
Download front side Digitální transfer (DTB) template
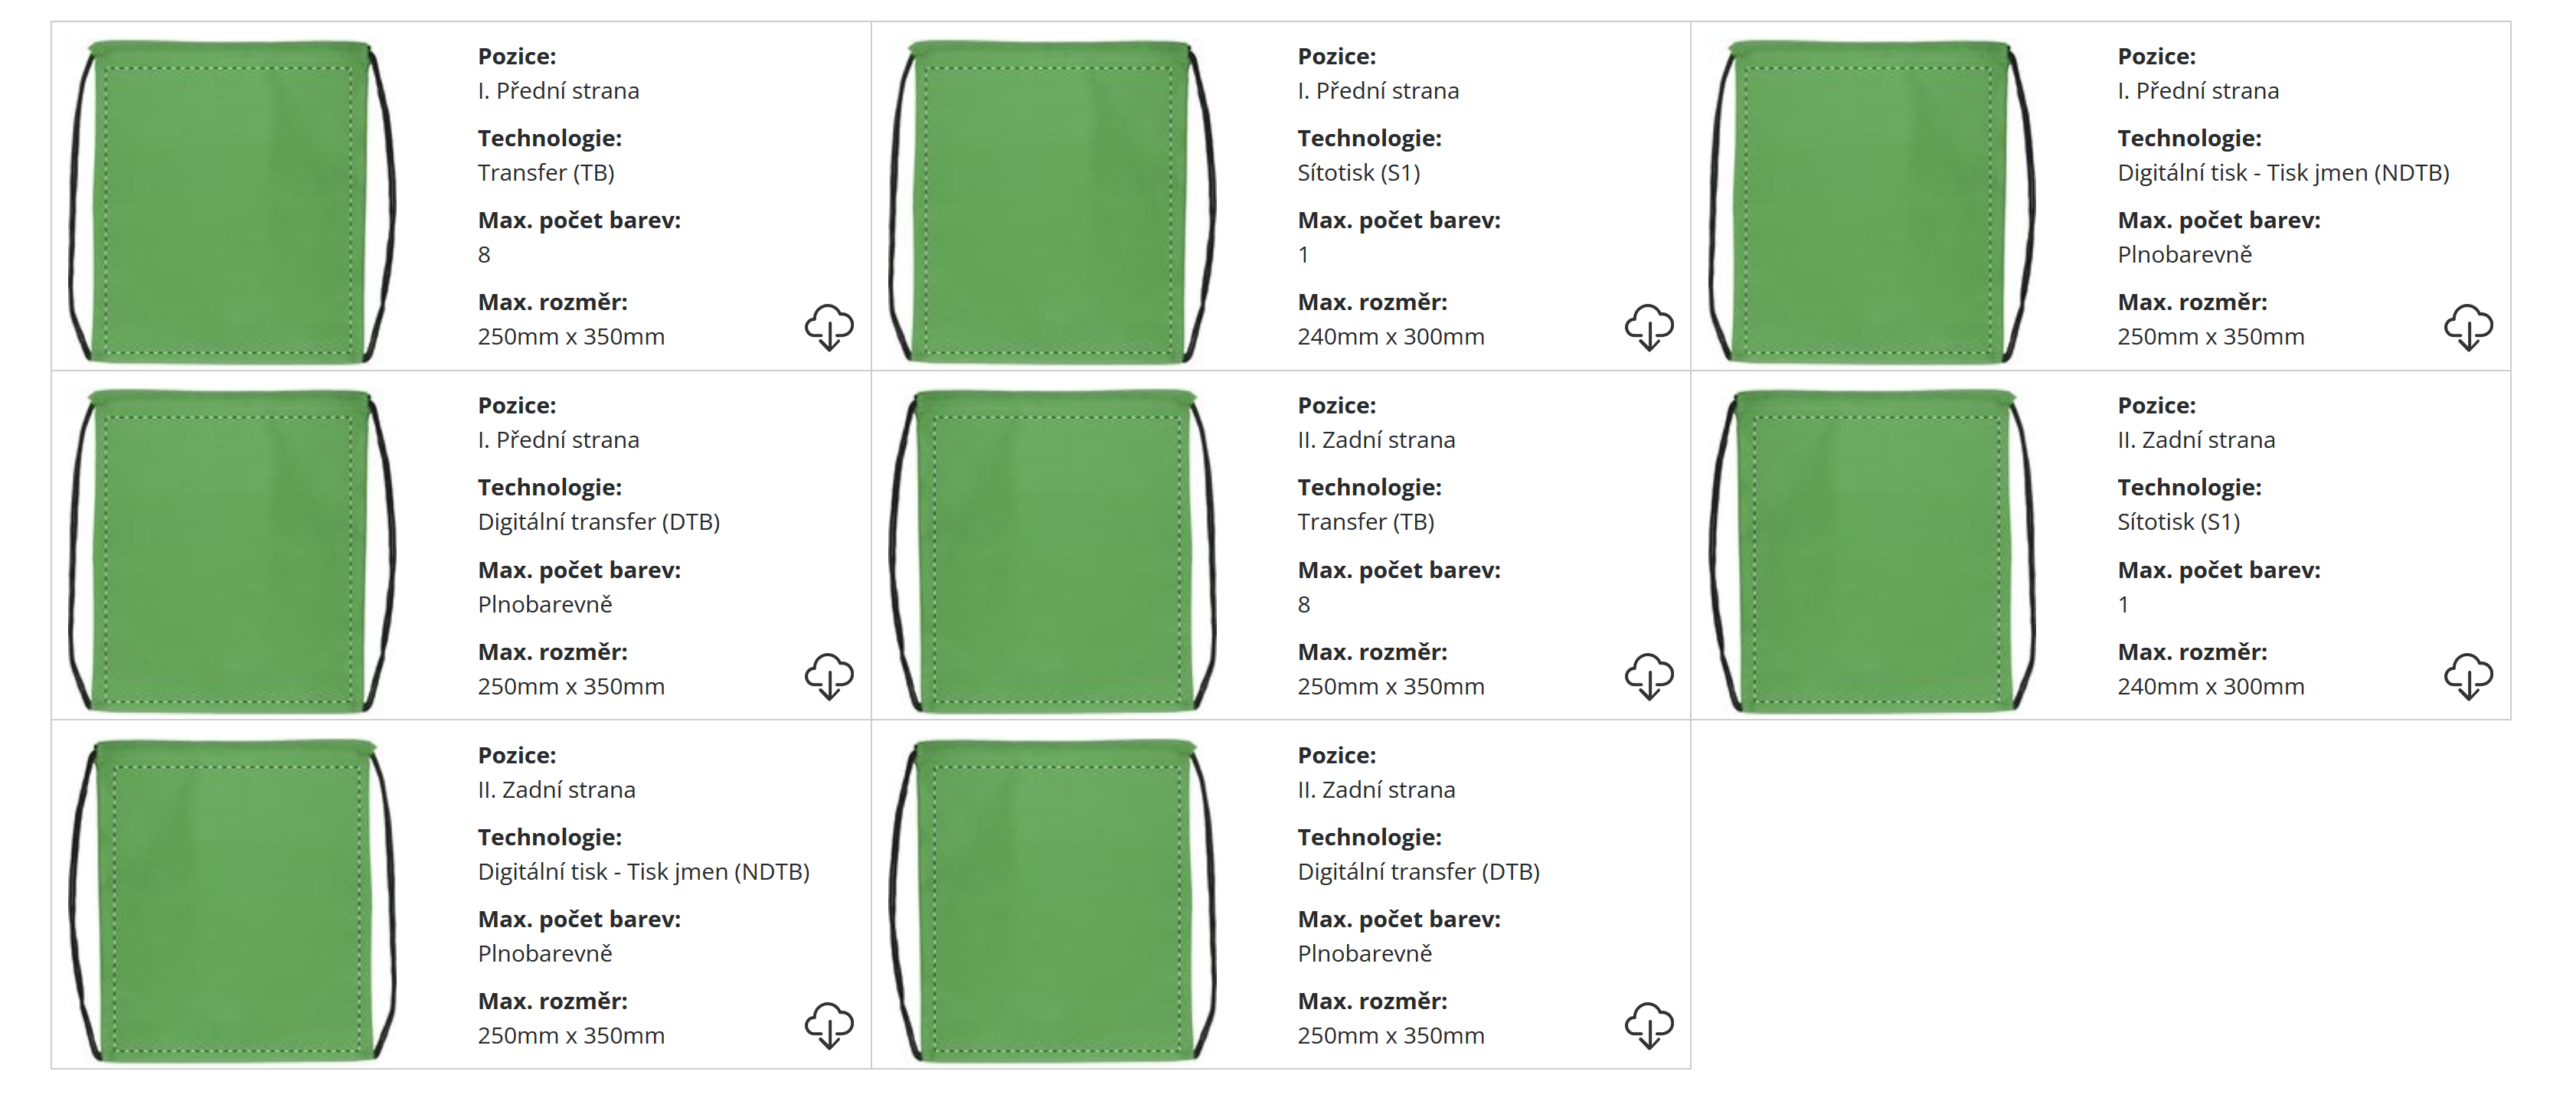pos(829,676)
